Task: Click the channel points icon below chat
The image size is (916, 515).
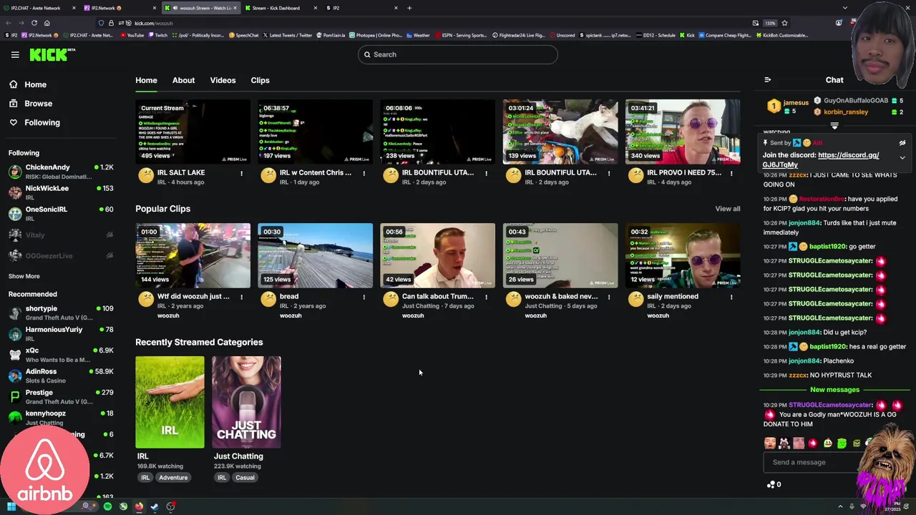Action: (771, 484)
